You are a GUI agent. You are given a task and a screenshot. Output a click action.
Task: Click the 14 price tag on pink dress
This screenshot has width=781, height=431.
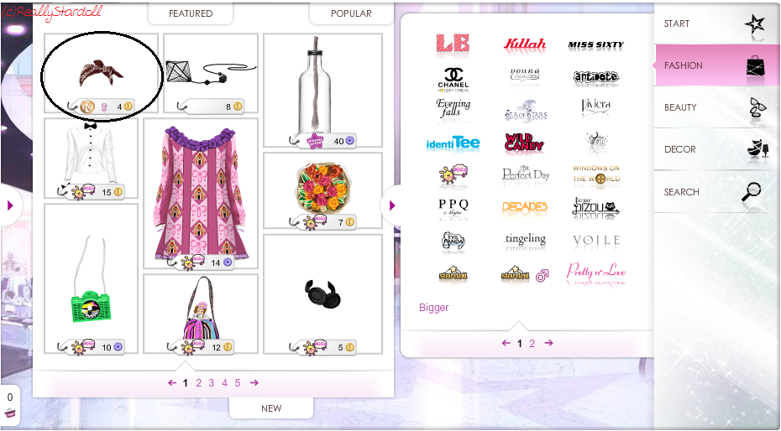(201, 262)
